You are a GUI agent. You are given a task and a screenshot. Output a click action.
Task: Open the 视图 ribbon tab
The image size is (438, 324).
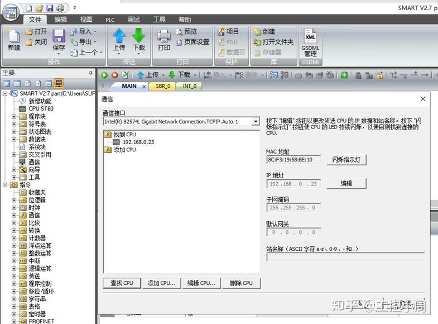point(86,20)
